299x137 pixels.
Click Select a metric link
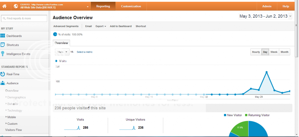(85, 52)
